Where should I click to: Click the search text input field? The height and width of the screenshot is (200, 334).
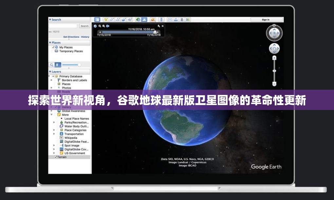point(63,26)
